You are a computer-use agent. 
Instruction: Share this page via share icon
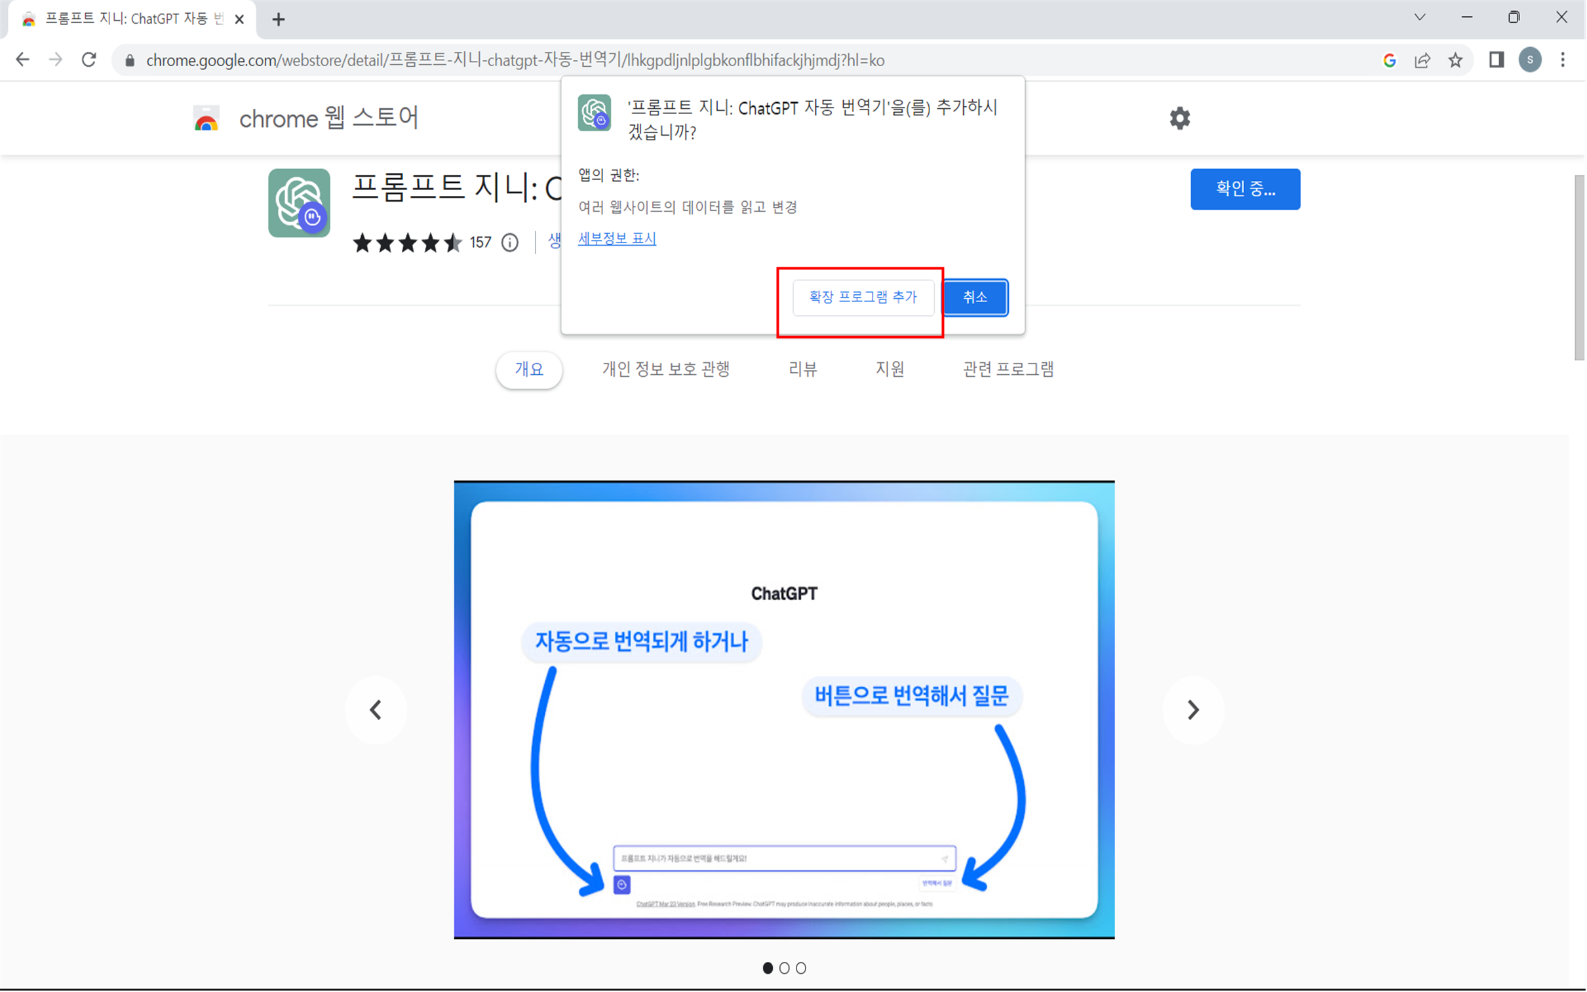tap(1422, 60)
